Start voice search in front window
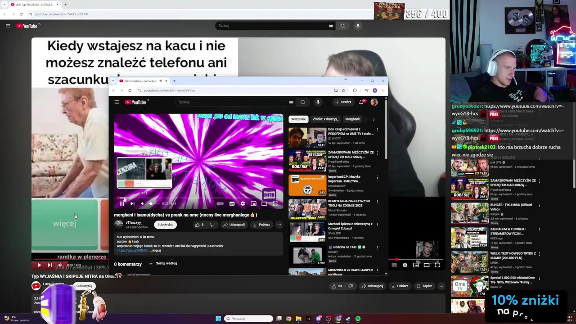Viewport: 576px width, 324px height. pyautogui.click(x=318, y=102)
